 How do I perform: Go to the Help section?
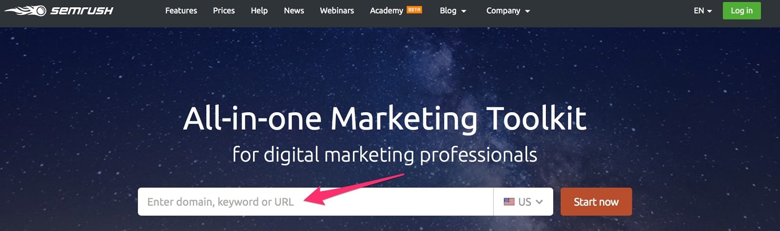pos(259,10)
